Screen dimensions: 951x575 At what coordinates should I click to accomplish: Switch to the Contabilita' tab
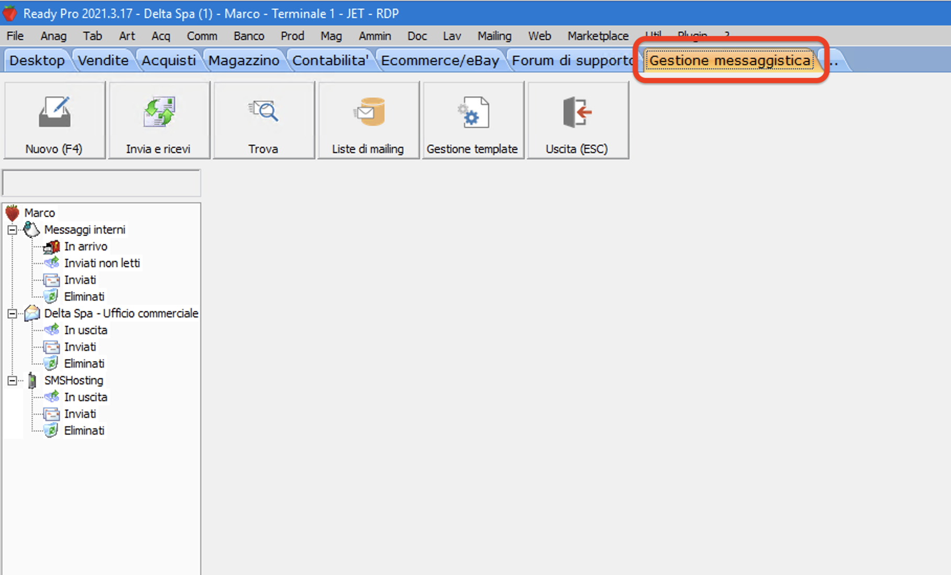[330, 61]
